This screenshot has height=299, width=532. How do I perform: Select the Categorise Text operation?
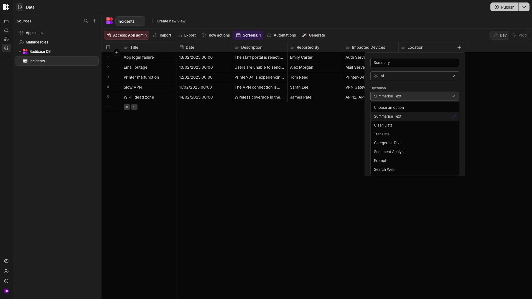[x=414, y=143]
